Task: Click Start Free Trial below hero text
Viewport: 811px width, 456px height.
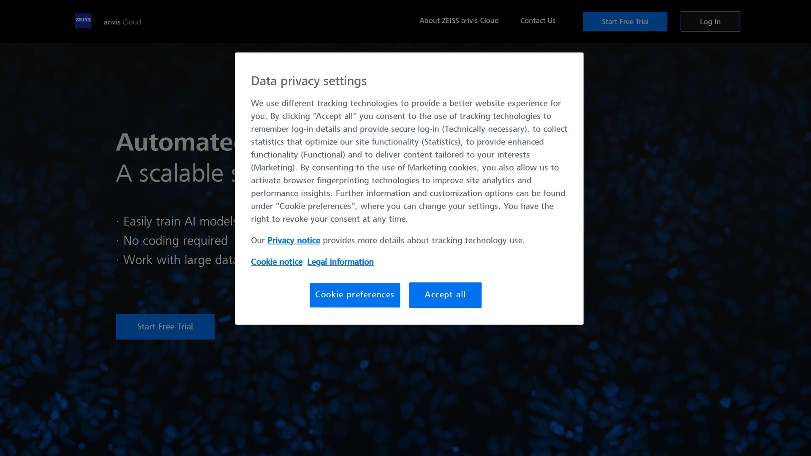Action: [165, 327]
